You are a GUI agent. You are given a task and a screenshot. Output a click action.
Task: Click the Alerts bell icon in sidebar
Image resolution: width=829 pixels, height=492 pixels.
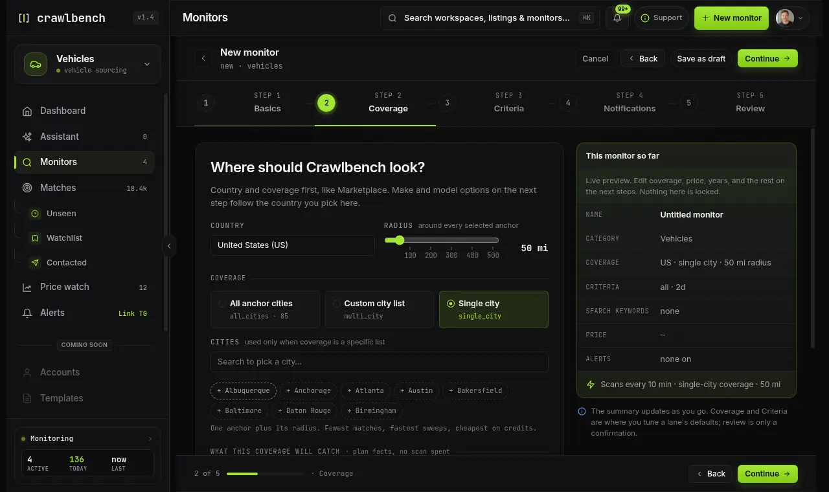coord(27,313)
